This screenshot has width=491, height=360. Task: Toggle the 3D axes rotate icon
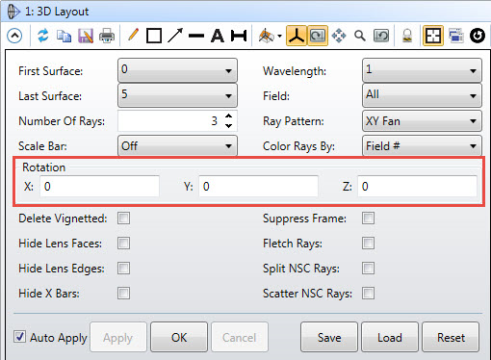click(297, 36)
